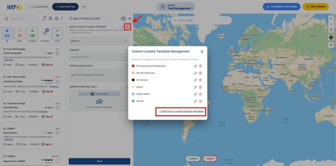Image resolution: width=336 pixels, height=166 pixels.
Task: Close the Add Custom Location panel
Action: click(130, 19)
